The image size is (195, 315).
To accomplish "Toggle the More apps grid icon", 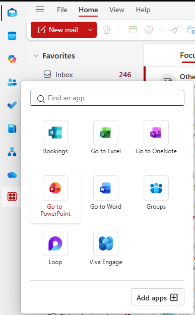I will [12, 197].
